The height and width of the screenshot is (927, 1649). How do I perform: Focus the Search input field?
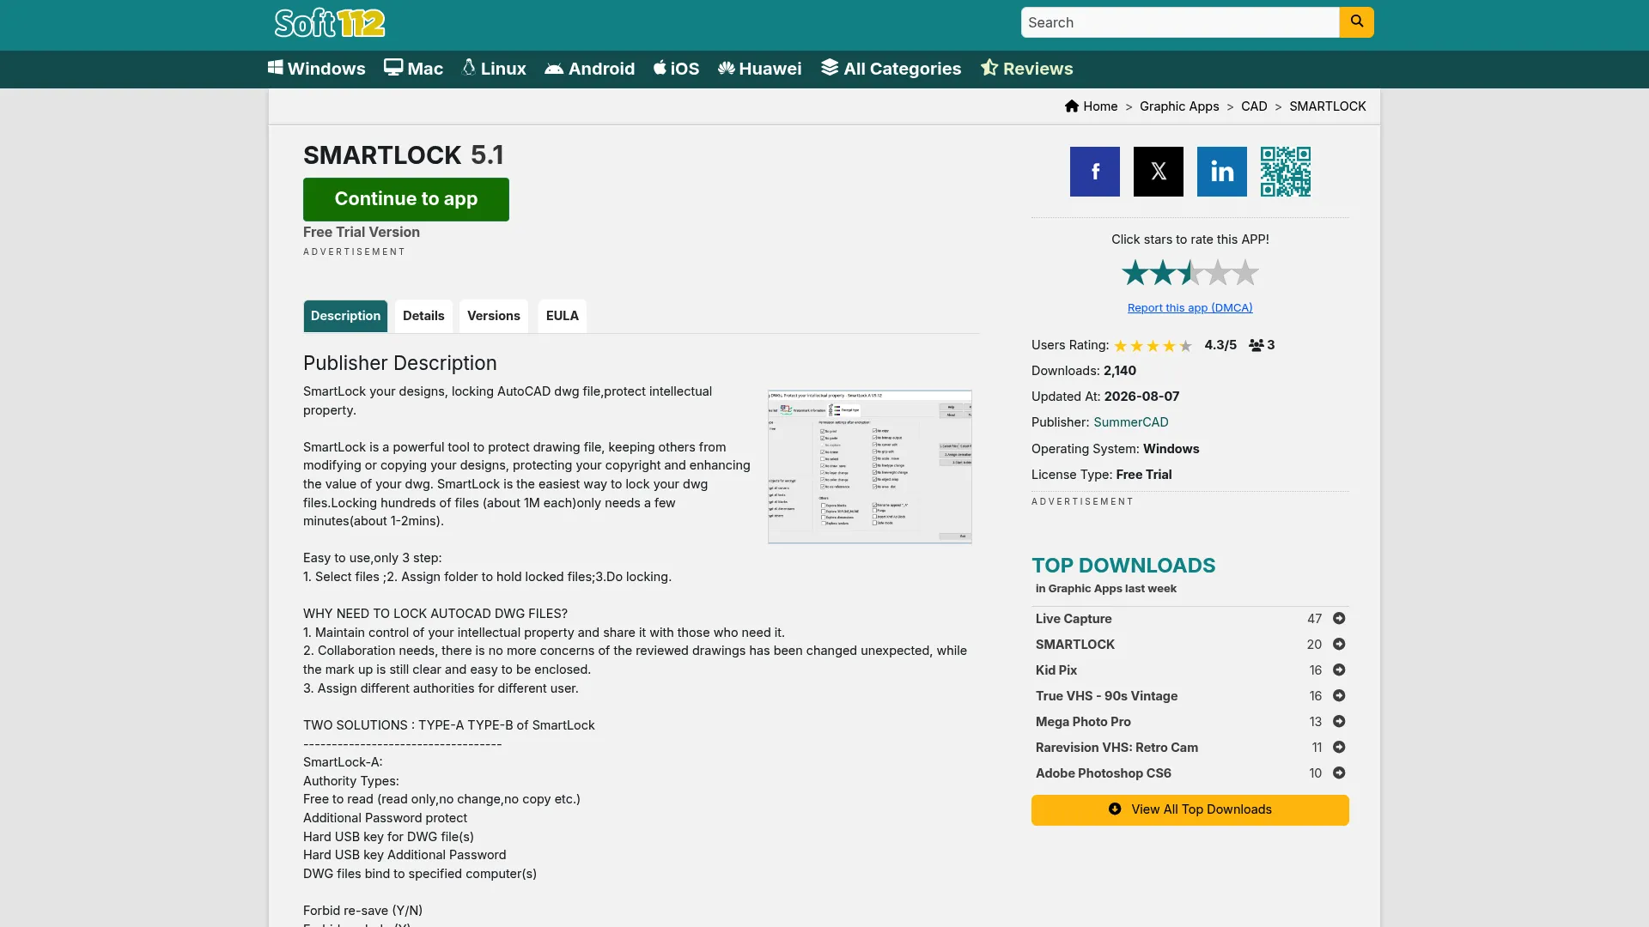[x=1180, y=22]
